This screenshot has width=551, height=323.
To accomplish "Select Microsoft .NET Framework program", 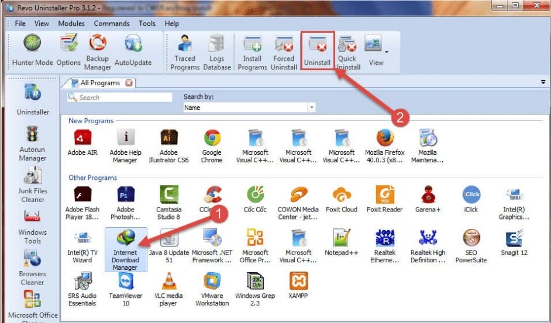I will pyautogui.click(x=212, y=246).
